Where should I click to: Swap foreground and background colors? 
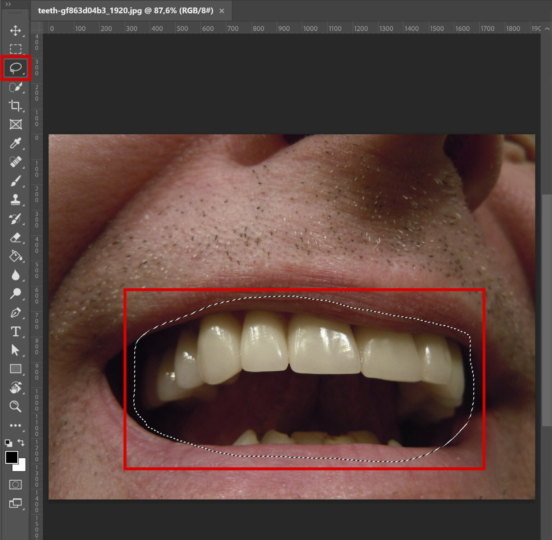tap(21, 443)
